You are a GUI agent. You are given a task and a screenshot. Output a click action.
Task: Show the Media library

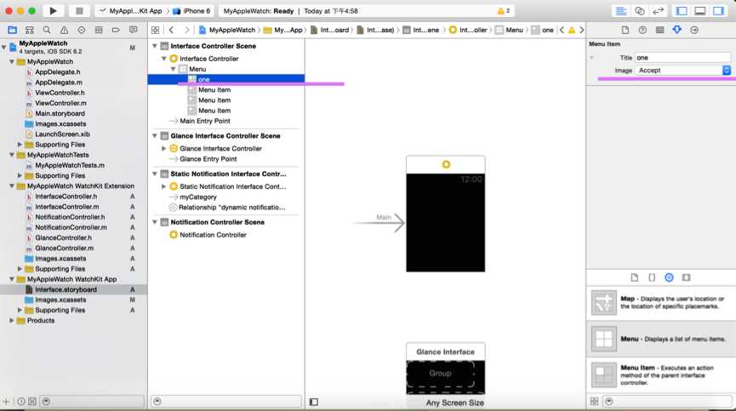coord(687,277)
